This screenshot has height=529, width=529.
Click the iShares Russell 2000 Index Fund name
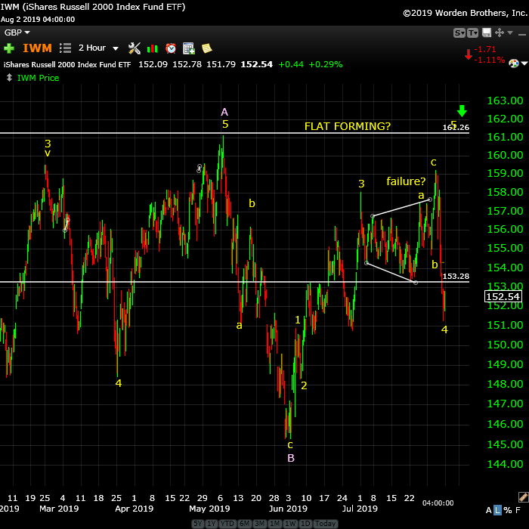67,64
